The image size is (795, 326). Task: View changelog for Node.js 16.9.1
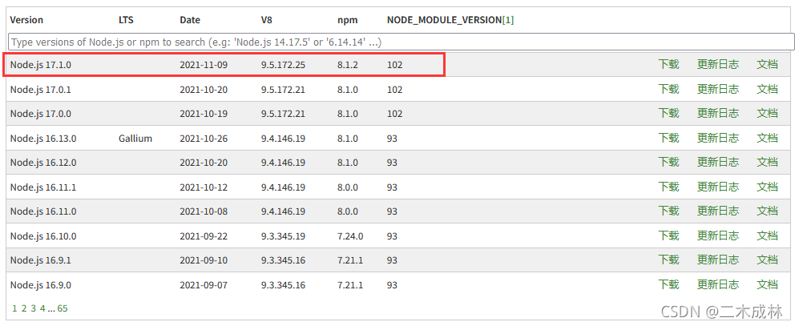pyautogui.click(x=717, y=260)
